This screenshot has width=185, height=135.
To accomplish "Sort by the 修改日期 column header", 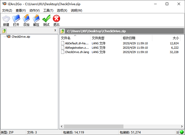I will click(x=137, y=38).
